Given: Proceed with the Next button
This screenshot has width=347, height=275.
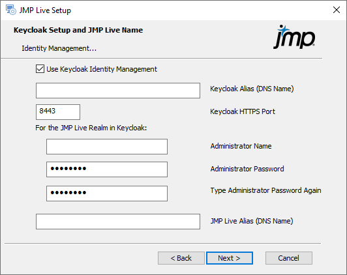Looking at the screenshot, I should click(x=230, y=258).
